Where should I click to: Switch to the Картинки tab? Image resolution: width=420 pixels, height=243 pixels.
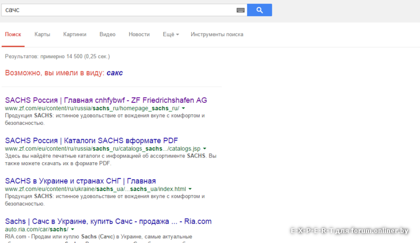point(75,34)
